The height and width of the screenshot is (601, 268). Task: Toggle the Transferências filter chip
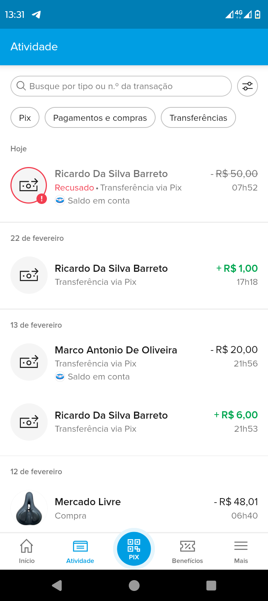[x=198, y=118]
